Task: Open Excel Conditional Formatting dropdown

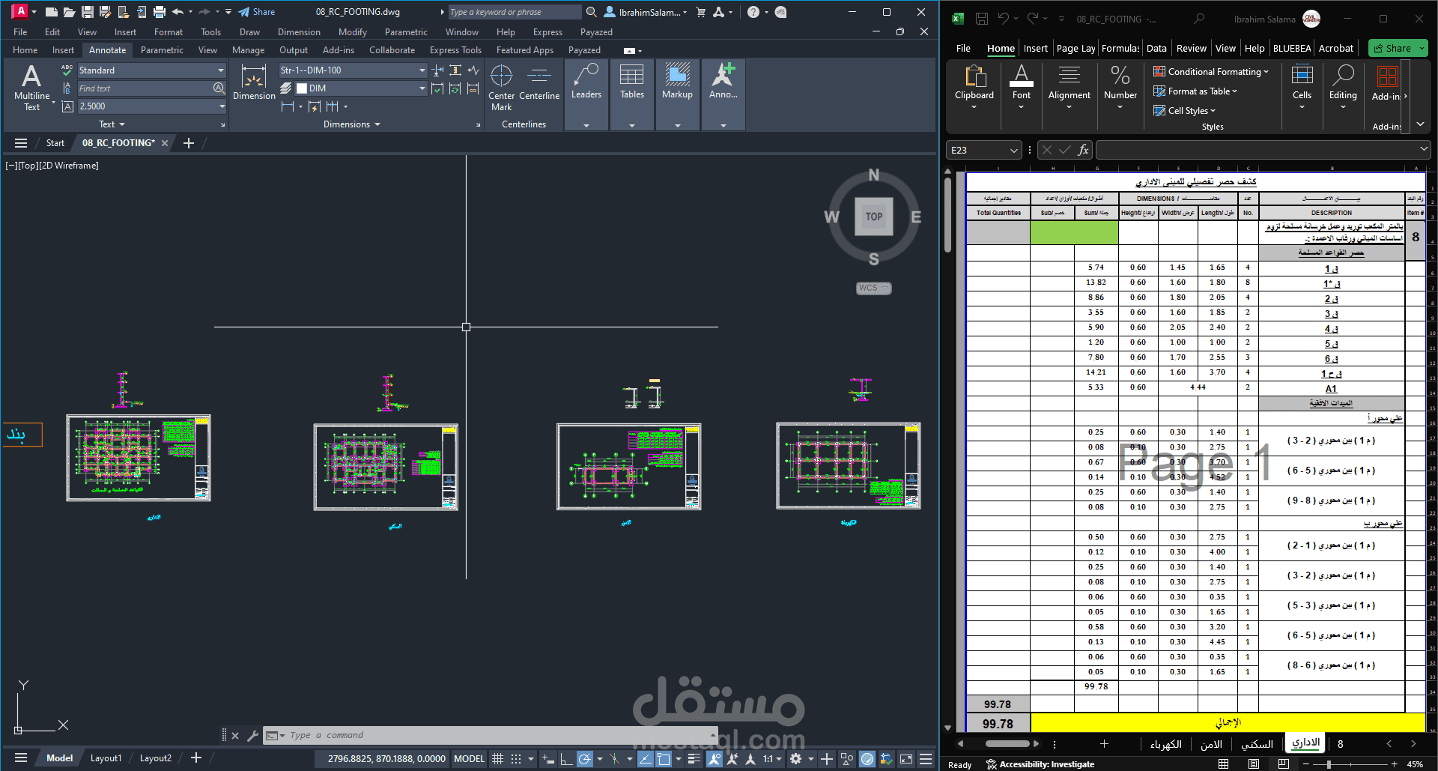Action: 1211,72
